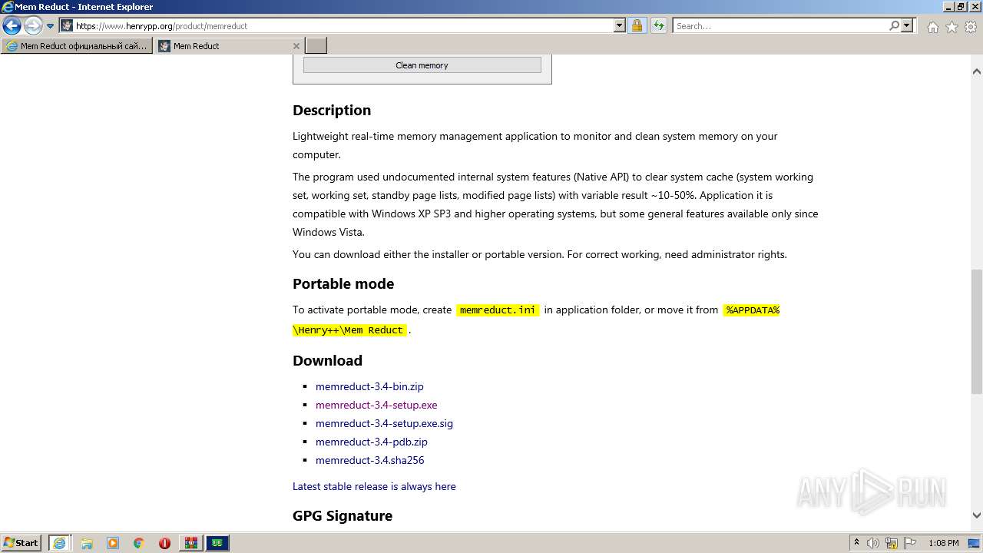The image size is (983, 553).
Task: Click the Download heading
Action: 327,360
